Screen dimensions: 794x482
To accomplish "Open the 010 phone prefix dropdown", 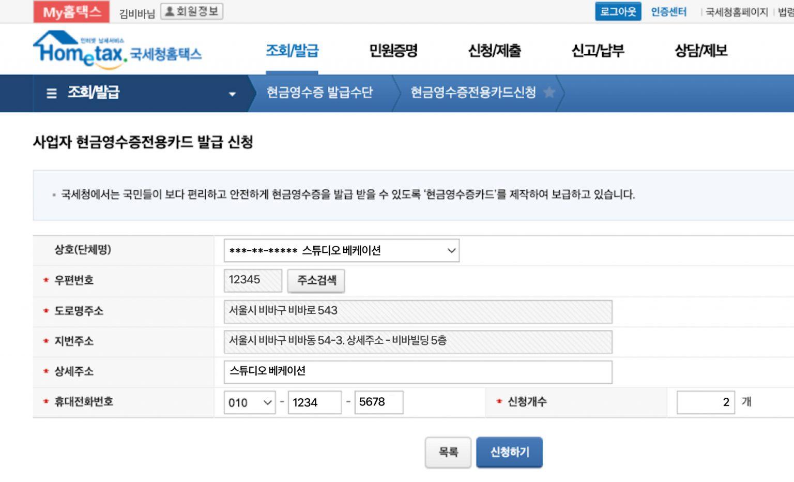I will 250,402.
